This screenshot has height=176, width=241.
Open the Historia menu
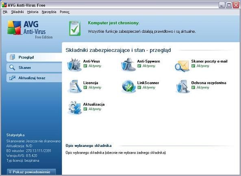[x=33, y=12]
